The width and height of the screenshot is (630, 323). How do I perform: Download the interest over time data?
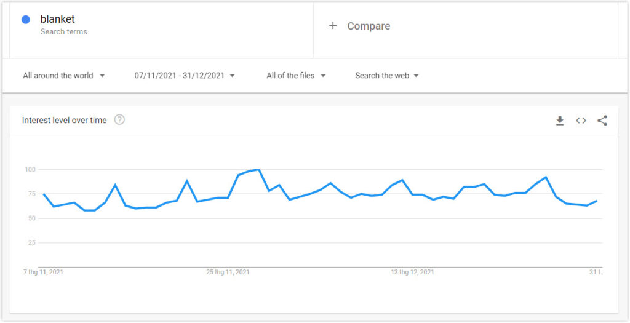560,121
